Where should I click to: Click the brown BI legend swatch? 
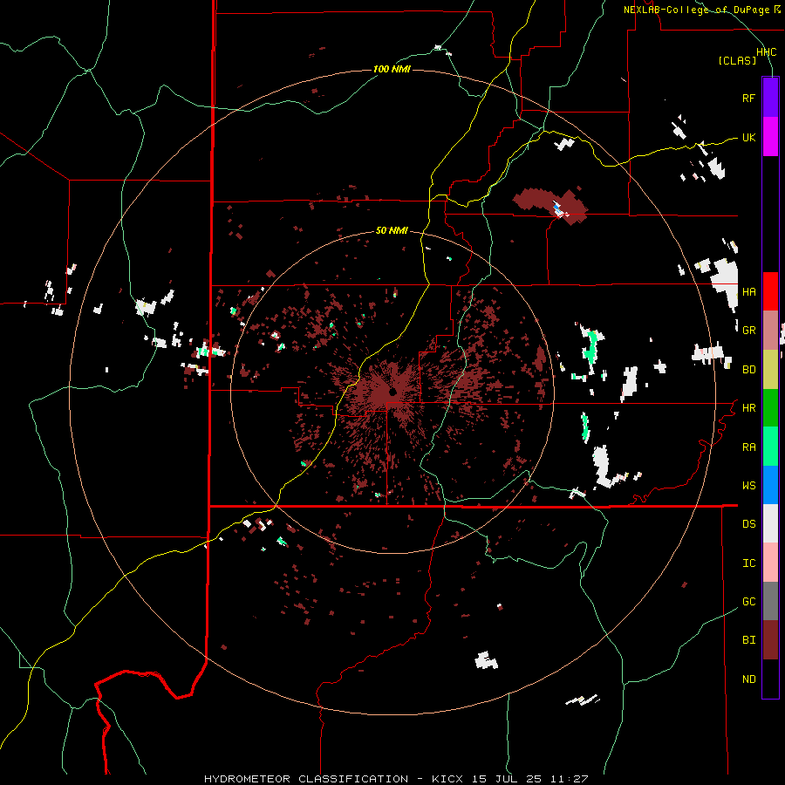pyautogui.click(x=770, y=640)
